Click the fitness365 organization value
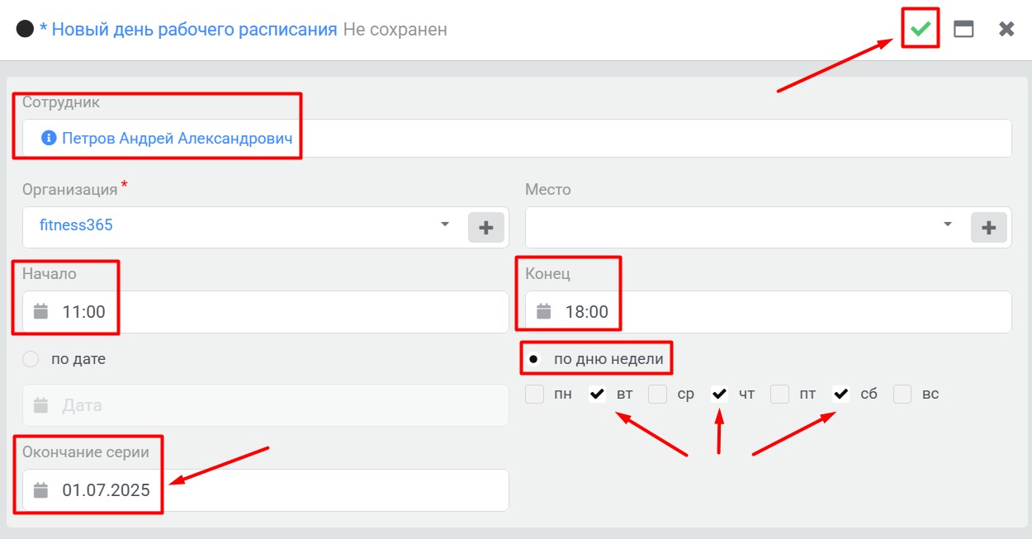Screen dimensions: 1032x539 click(76, 225)
